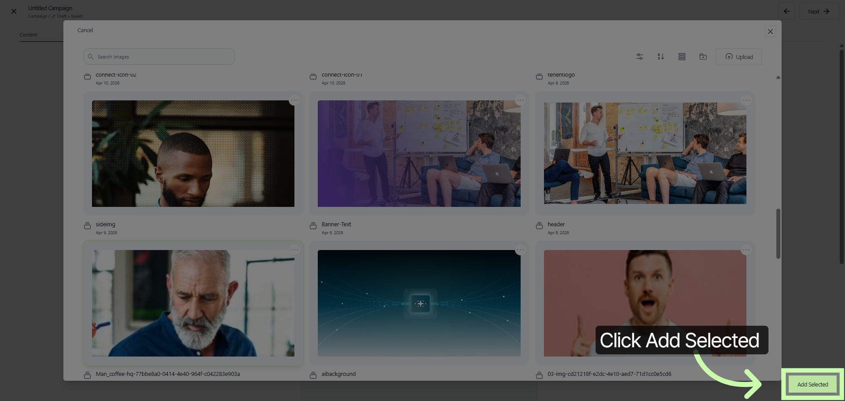Click the sideimg file name
This screenshot has width=845, height=401.
coord(105,224)
